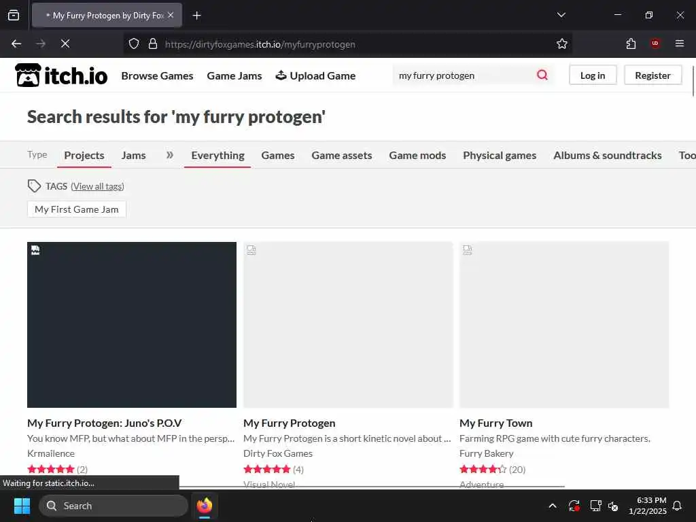This screenshot has width=696, height=522.
Task: Open My Furry Protogen: Juno's P.O.V title
Action: pyautogui.click(x=104, y=423)
